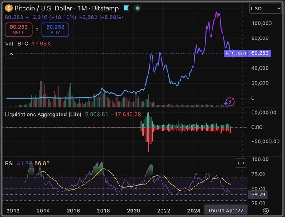Click the −3,562 (−5.58%) change value

click(101, 17)
